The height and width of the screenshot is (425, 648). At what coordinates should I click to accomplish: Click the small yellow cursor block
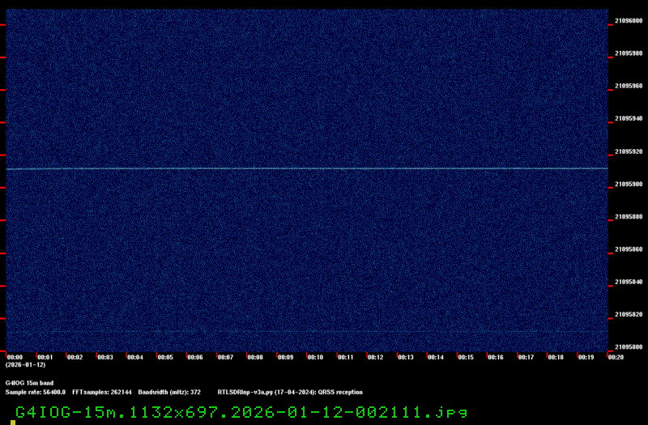[x=13, y=422]
